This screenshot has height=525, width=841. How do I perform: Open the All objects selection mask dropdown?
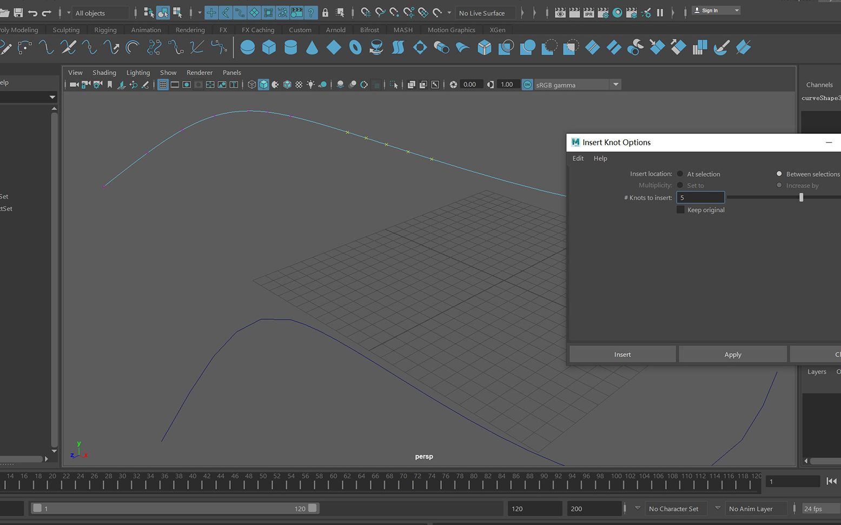tap(100, 13)
